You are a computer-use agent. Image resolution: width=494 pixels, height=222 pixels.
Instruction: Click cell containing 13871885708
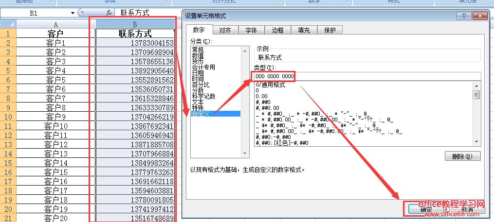coord(135,145)
